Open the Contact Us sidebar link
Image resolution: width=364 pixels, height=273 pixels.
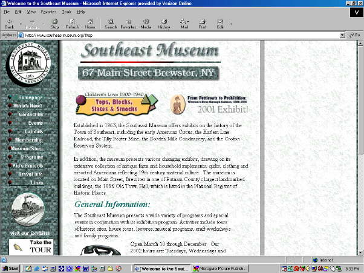pyautogui.click(x=31, y=114)
